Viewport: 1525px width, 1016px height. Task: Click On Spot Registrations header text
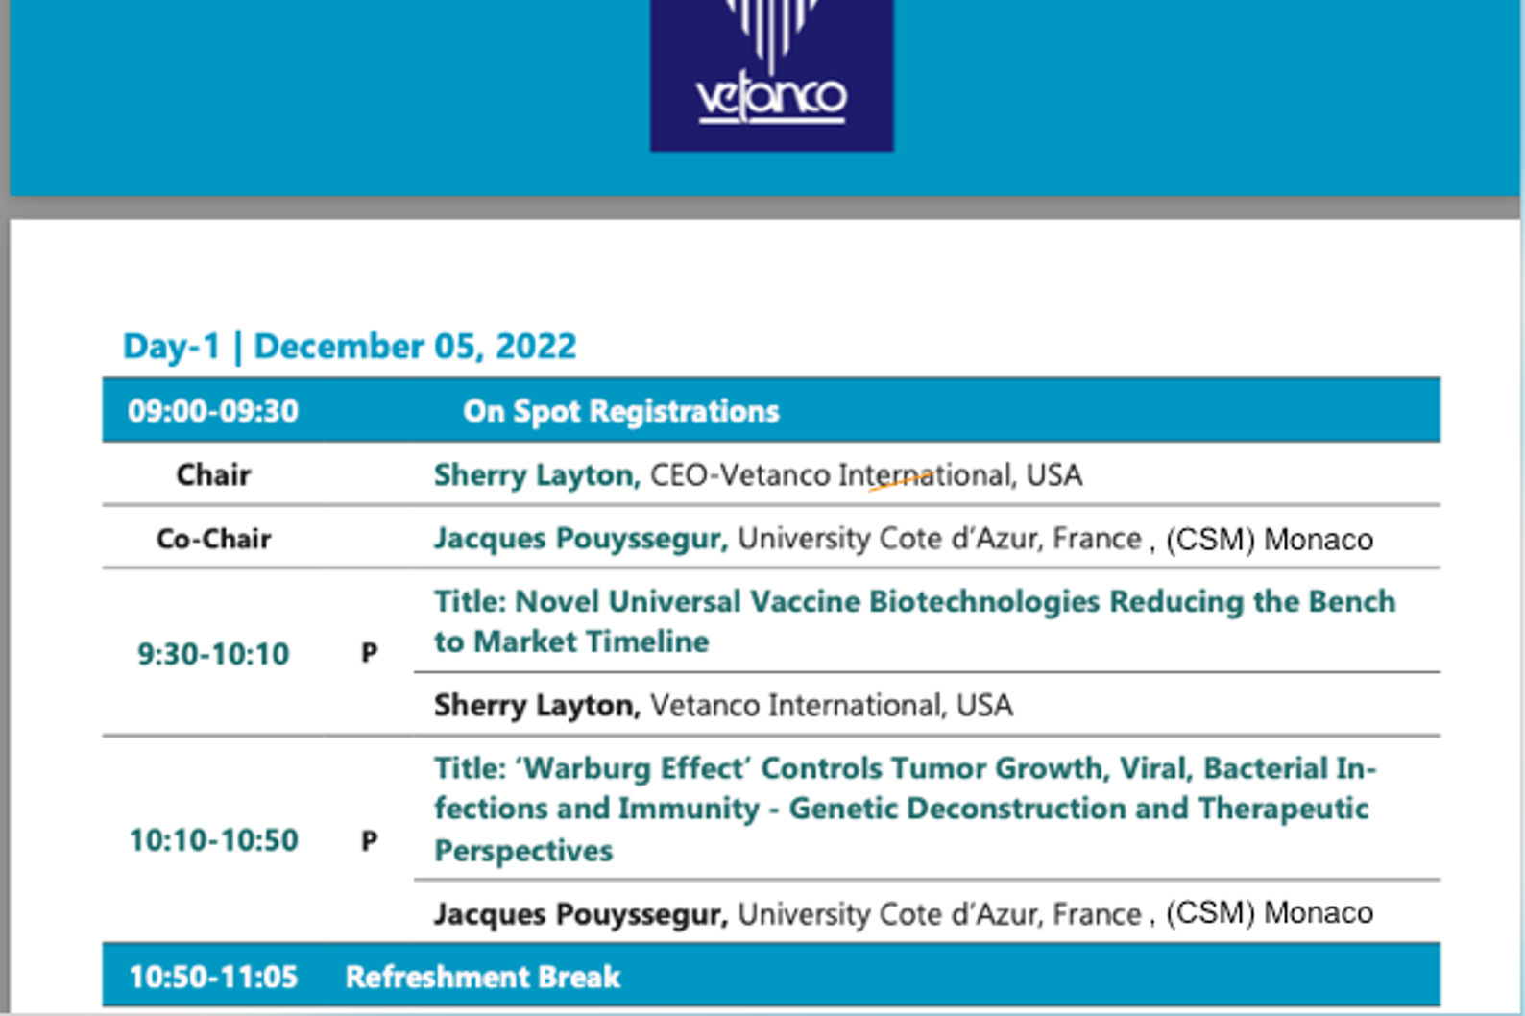coord(620,411)
